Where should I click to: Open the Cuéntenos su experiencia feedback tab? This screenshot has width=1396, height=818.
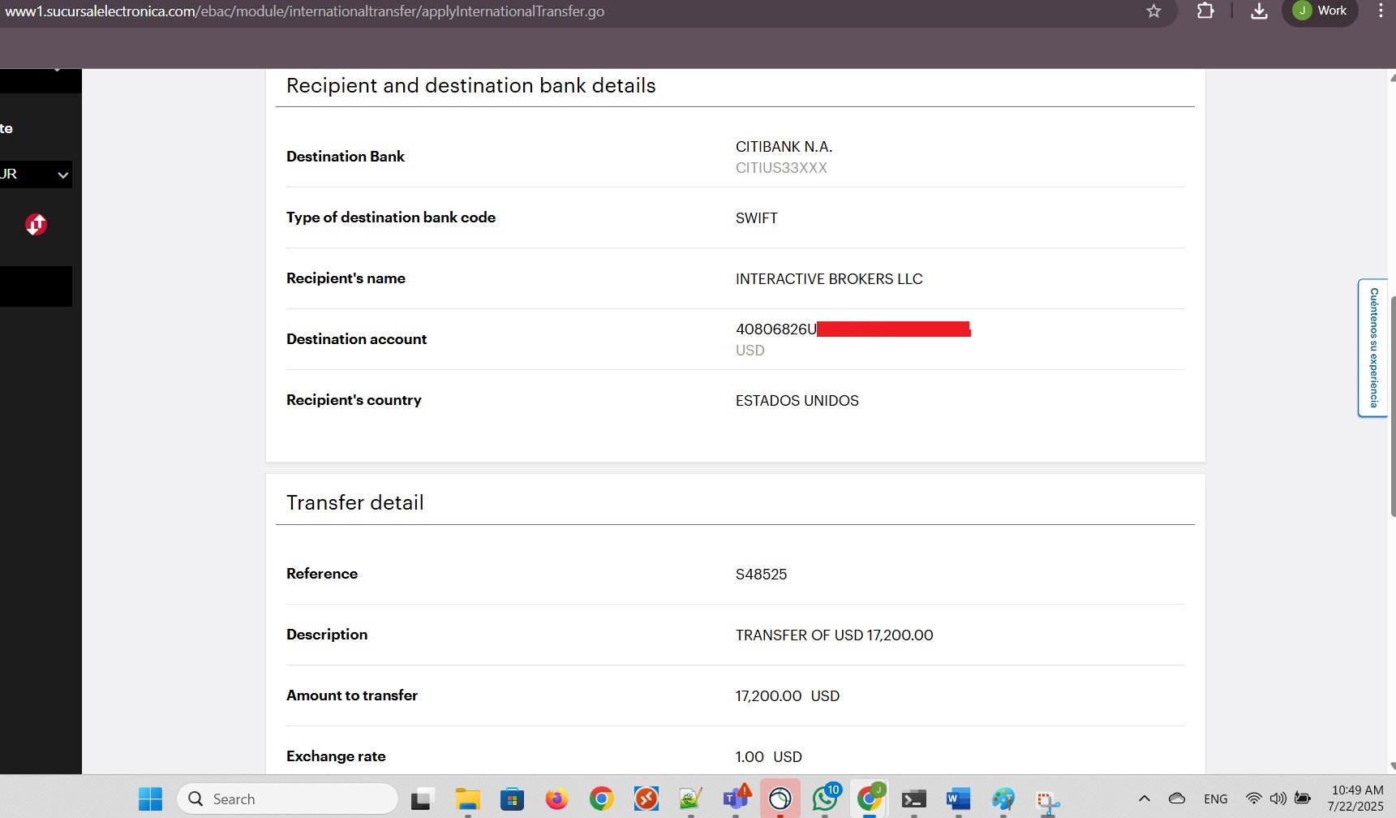[1373, 347]
